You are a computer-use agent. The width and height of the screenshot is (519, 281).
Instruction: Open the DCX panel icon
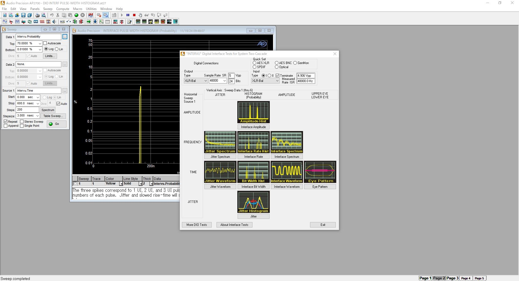coord(62,22)
